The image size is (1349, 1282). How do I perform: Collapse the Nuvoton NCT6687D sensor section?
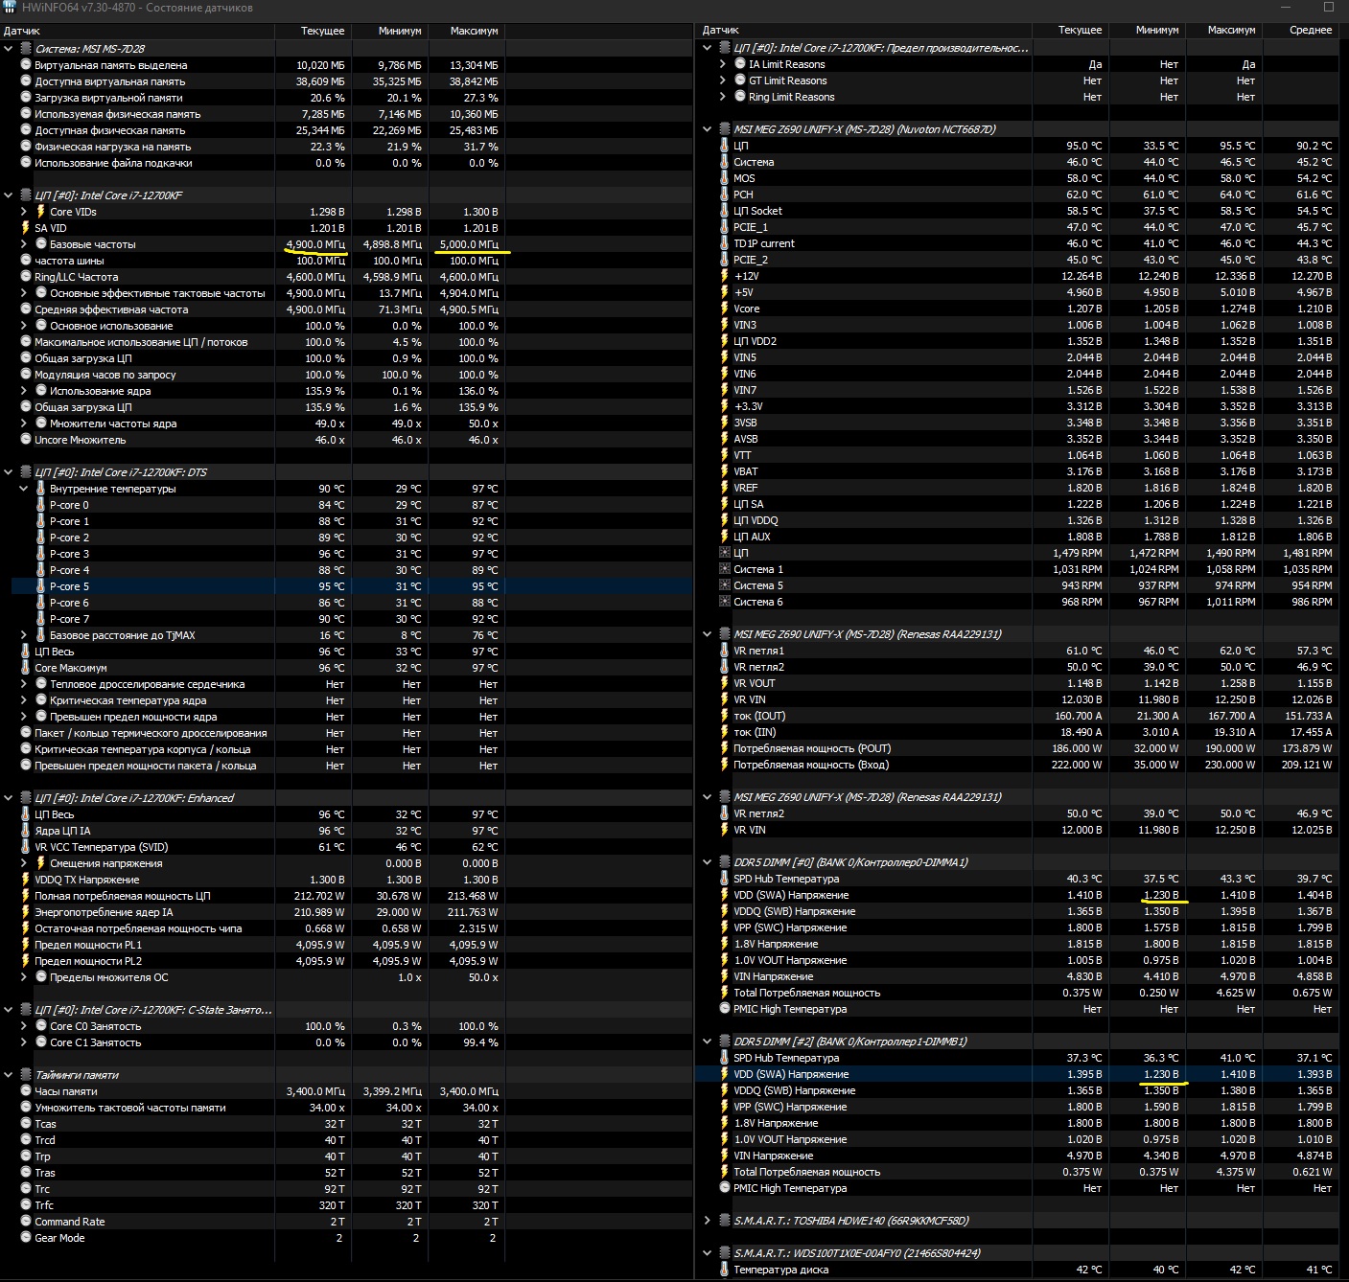(x=708, y=129)
